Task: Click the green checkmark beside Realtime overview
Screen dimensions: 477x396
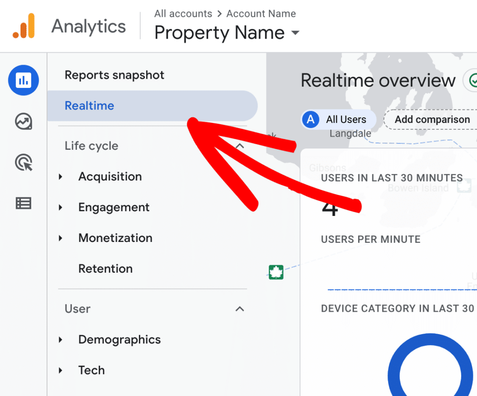Action: pos(474,81)
